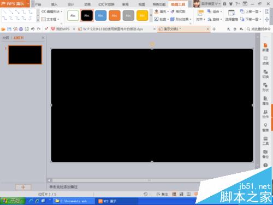Click the plus icon to open new tab
This screenshot has width=273, height=205.
tap(214, 29)
